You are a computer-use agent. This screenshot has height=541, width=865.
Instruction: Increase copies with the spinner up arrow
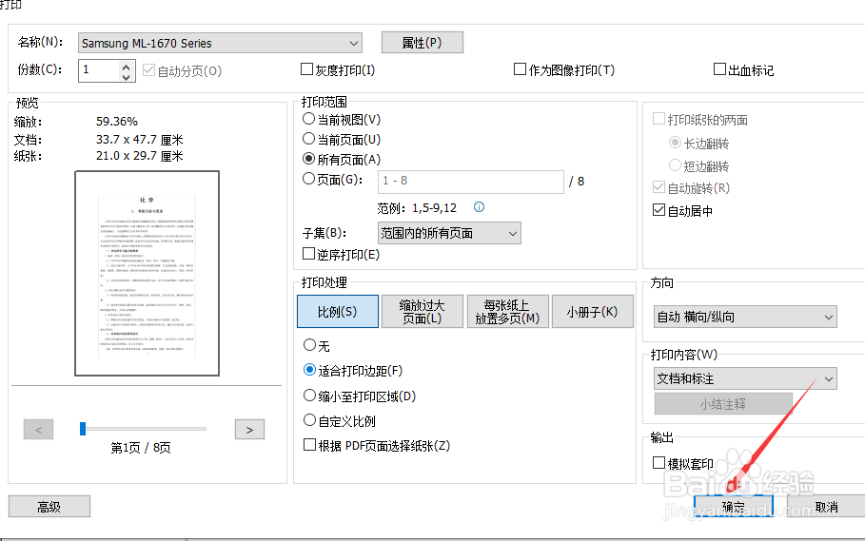click(127, 67)
